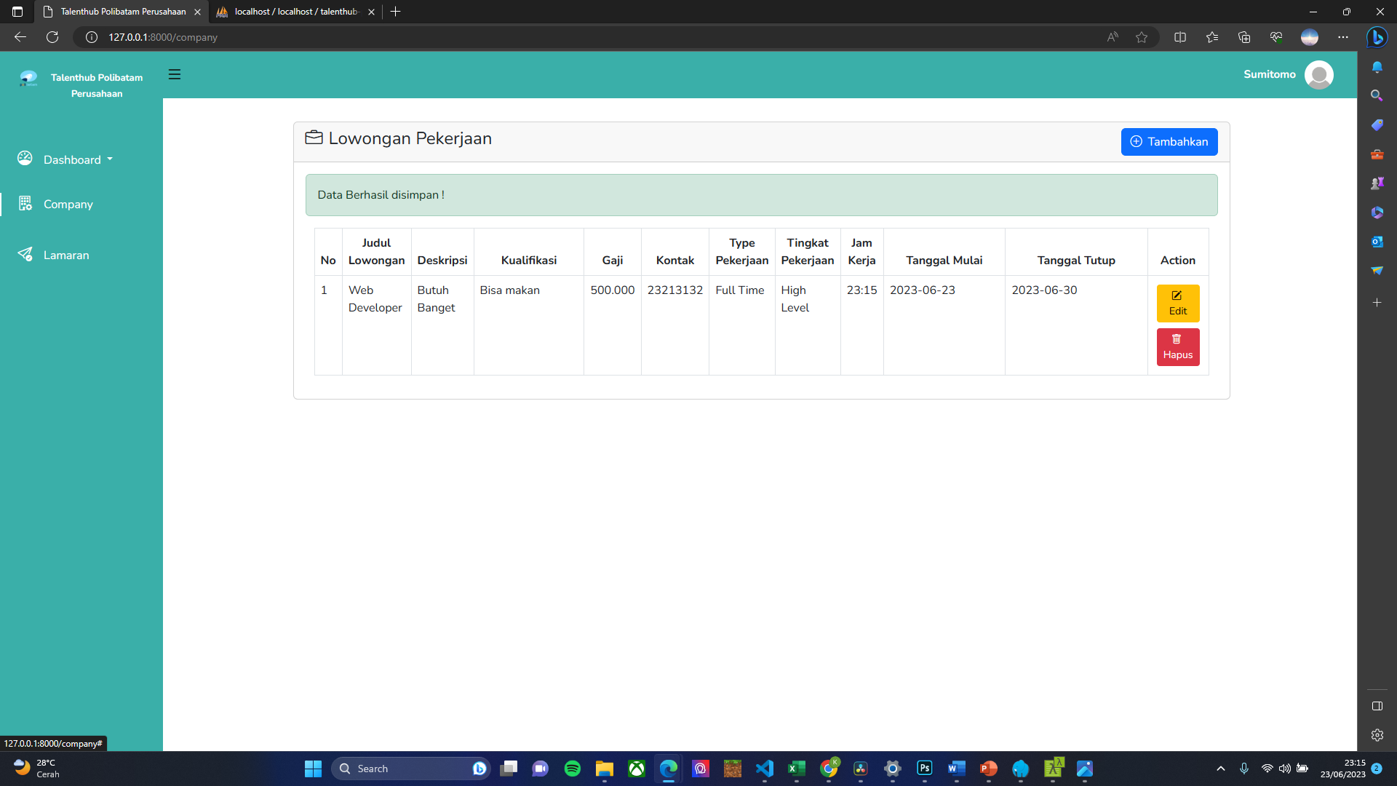Open the Dashboard sidebar item
Screen dimensions: 1397x786
pos(72,159)
